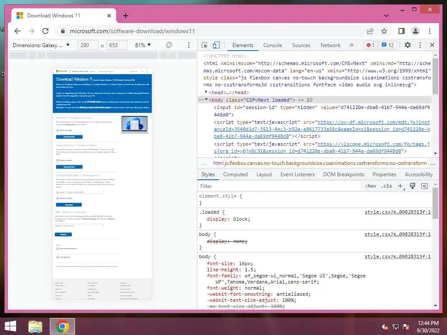Screen dimensions: 447x335
Task: Switch to the Elements tab
Action: (243, 45)
